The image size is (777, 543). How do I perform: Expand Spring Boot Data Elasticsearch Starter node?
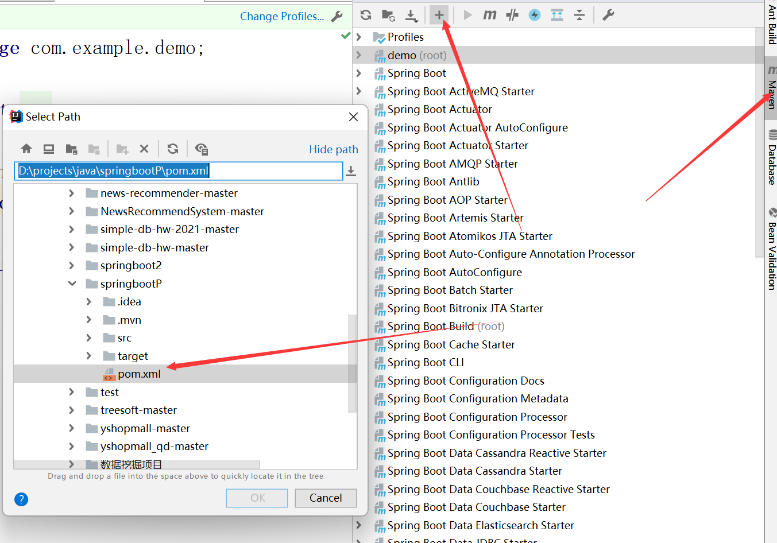pyautogui.click(x=359, y=525)
